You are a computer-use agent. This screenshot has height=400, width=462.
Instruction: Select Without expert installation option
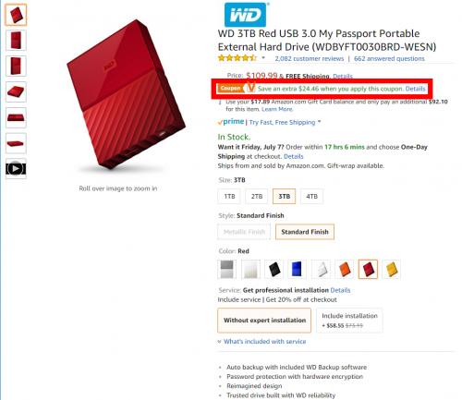click(264, 321)
